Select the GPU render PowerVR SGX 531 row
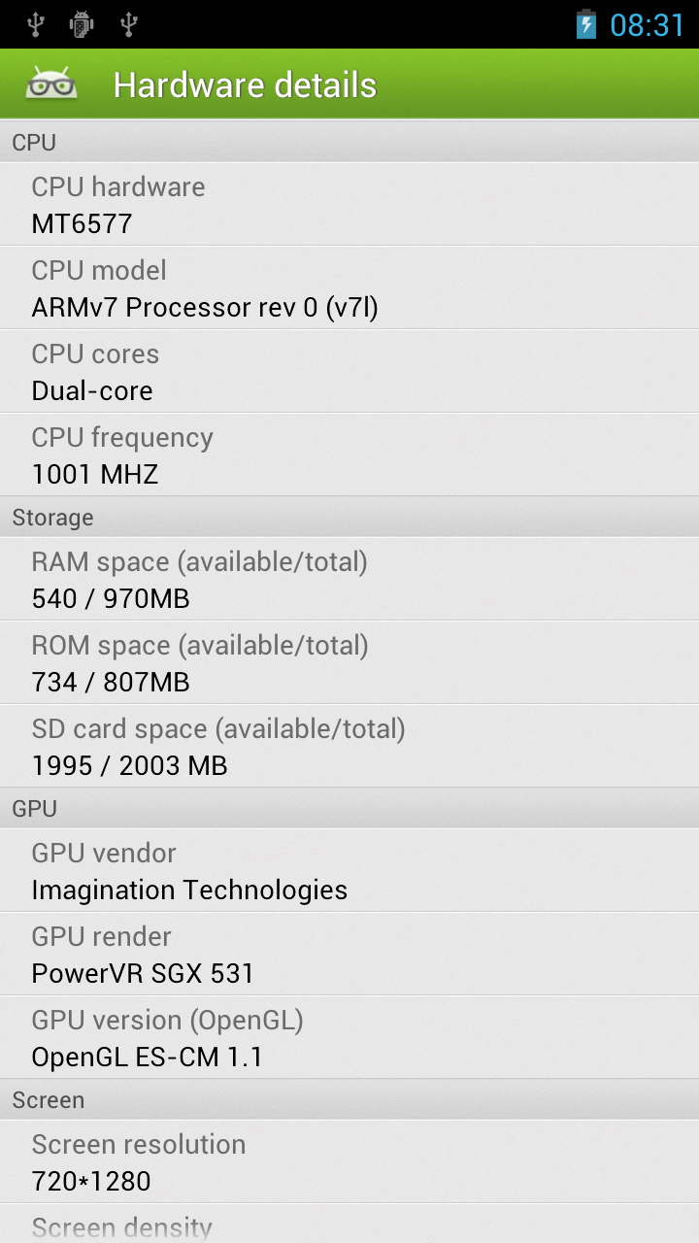Image resolution: width=699 pixels, height=1243 pixels. click(x=349, y=954)
